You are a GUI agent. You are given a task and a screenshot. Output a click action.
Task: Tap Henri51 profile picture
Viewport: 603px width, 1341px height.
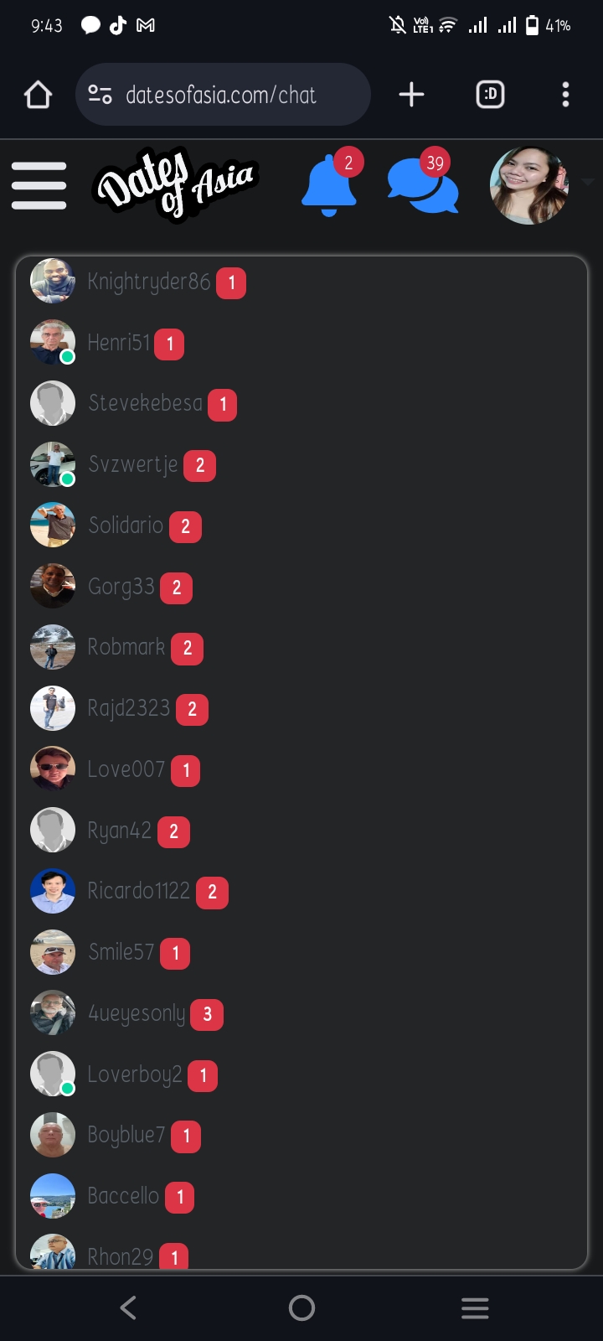click(53, 342)
